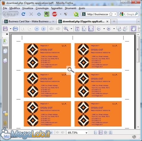Open the Bookmarks side panel icon
The image size is (142, 141).
click(5, 41)
